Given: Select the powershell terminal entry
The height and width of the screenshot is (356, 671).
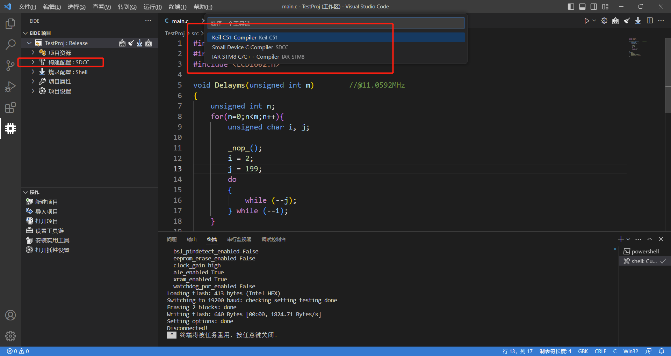Looking at the screenshot, I should (645, 251).
